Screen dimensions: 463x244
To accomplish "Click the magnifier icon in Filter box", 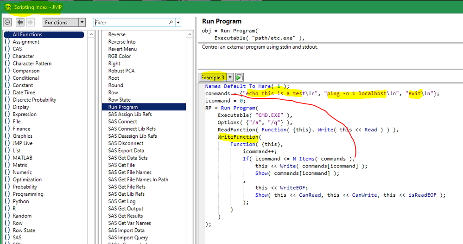I will (171, 22).
